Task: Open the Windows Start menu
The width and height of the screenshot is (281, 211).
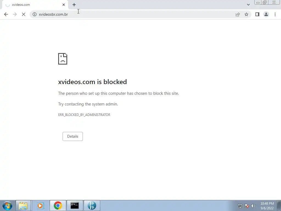Action: pos(7,206)
